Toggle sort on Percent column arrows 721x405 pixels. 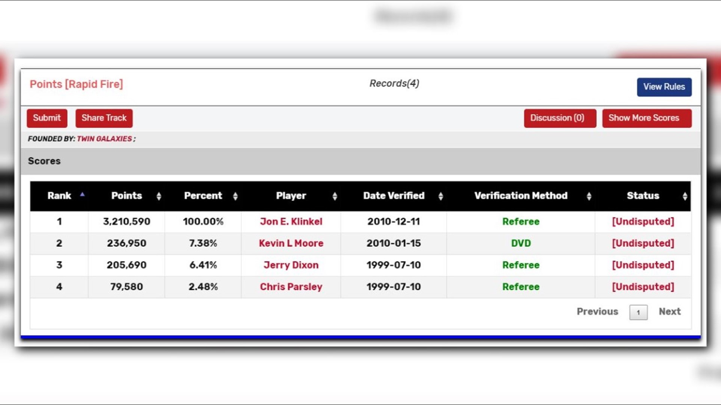[235, 196]
